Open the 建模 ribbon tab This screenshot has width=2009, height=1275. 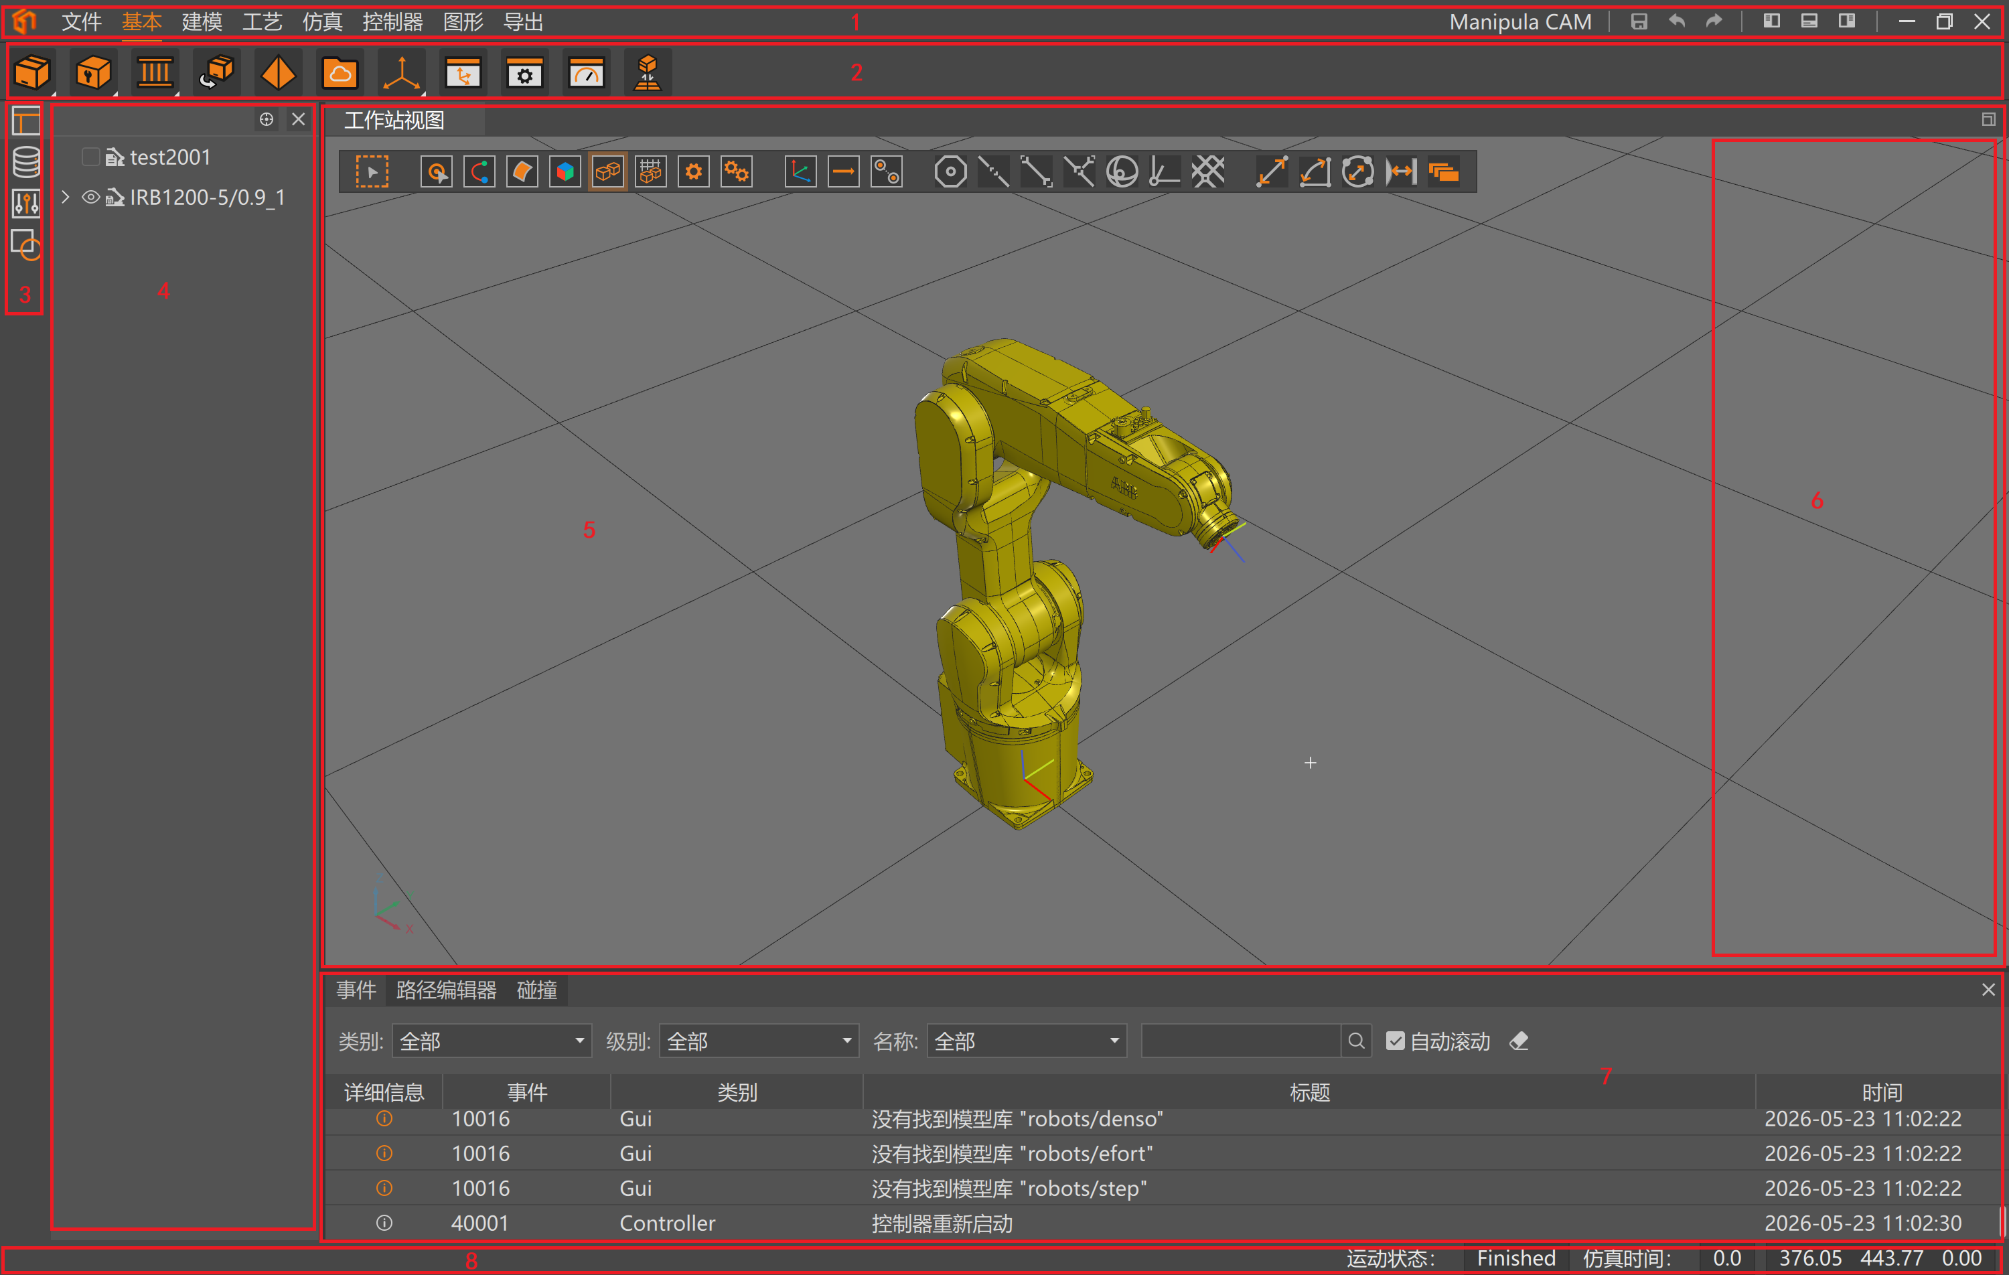[x=202, y=21]
